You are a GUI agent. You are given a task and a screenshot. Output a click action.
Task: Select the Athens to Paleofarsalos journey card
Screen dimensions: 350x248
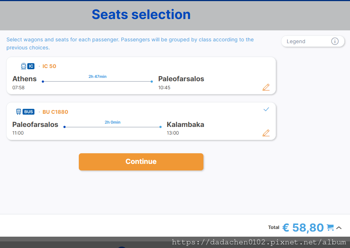click(x=141, y=76)
